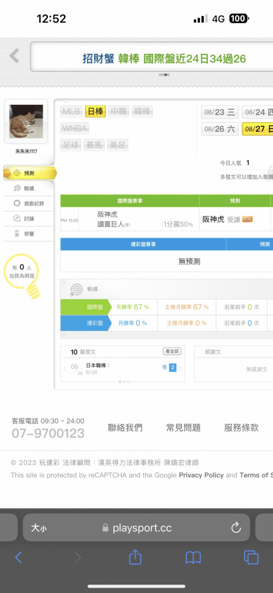
Task: Open the Safari bookmarks icon
Action: pyautogui.click(x=193, y=557)
